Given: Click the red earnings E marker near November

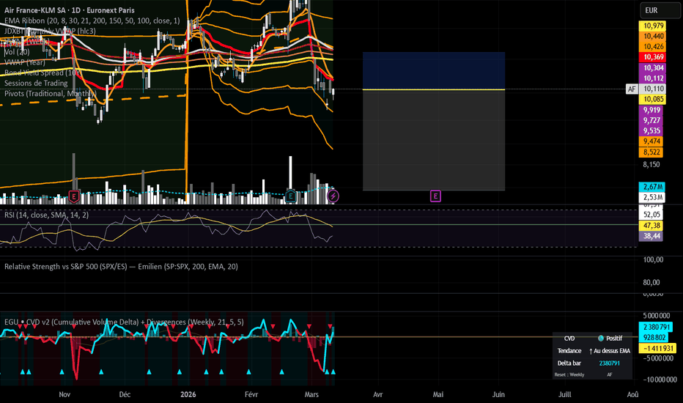Looking at the screenshot, I should (x=74, y=196).
